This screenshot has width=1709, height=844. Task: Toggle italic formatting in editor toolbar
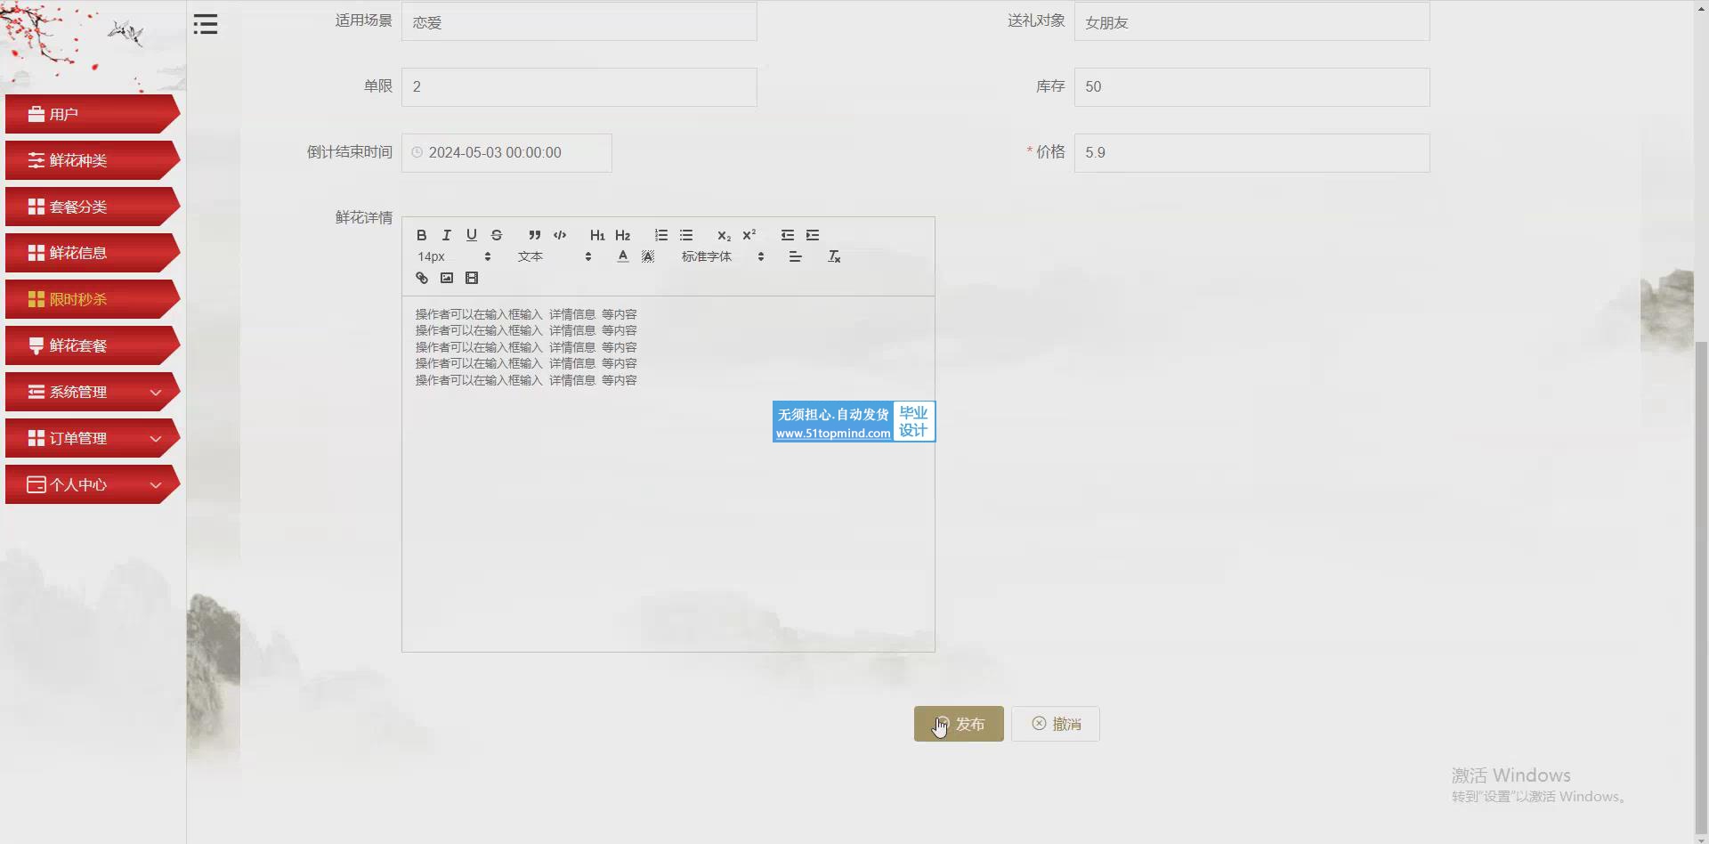tap(447, 235)
